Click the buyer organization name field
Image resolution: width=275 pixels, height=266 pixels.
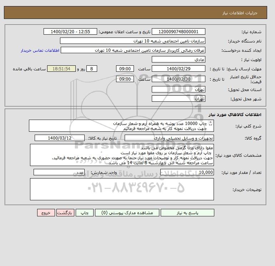[x=132, y=41]
